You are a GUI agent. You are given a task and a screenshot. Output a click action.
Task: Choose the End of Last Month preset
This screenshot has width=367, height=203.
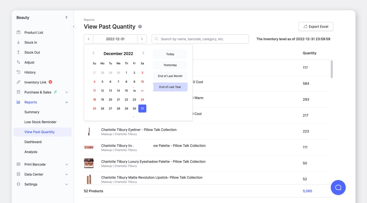tap(170, 76)
